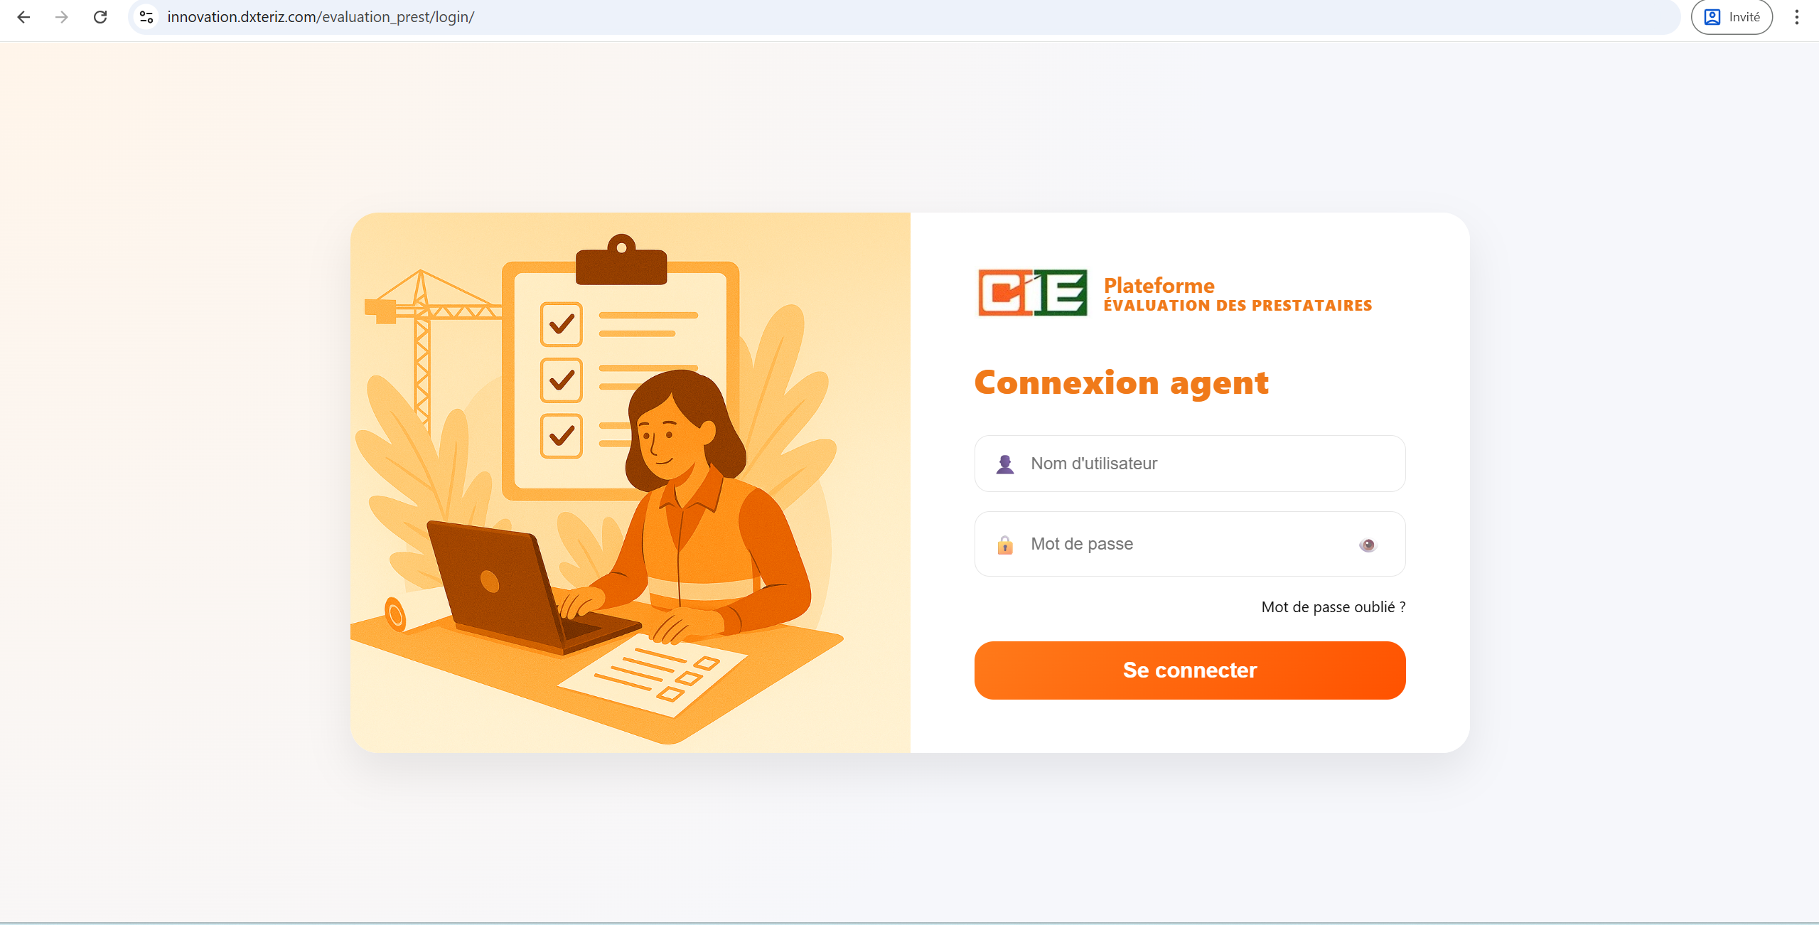Go back using the browser back arrow
The image size is (1819, 925).
click(x=23, y=17)
